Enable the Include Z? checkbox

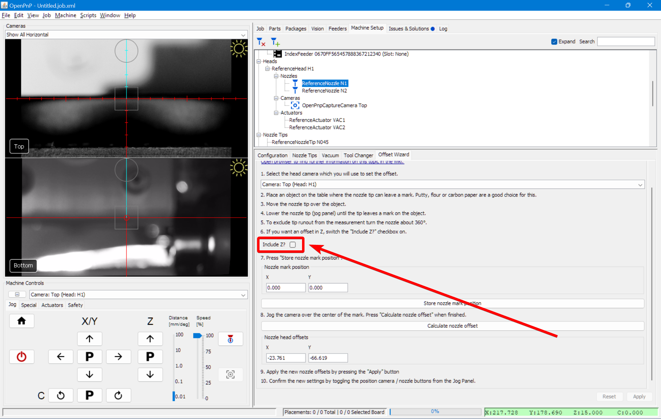click(293, 245)
